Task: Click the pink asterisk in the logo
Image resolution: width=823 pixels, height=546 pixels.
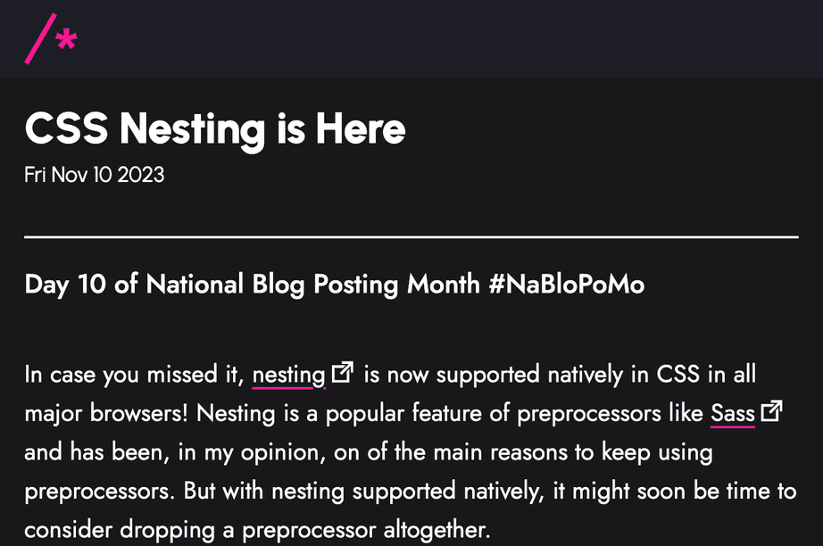Action: click(x=67, y=40)
